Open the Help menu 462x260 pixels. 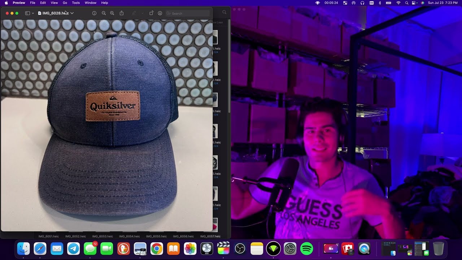(x=104, y=3)
